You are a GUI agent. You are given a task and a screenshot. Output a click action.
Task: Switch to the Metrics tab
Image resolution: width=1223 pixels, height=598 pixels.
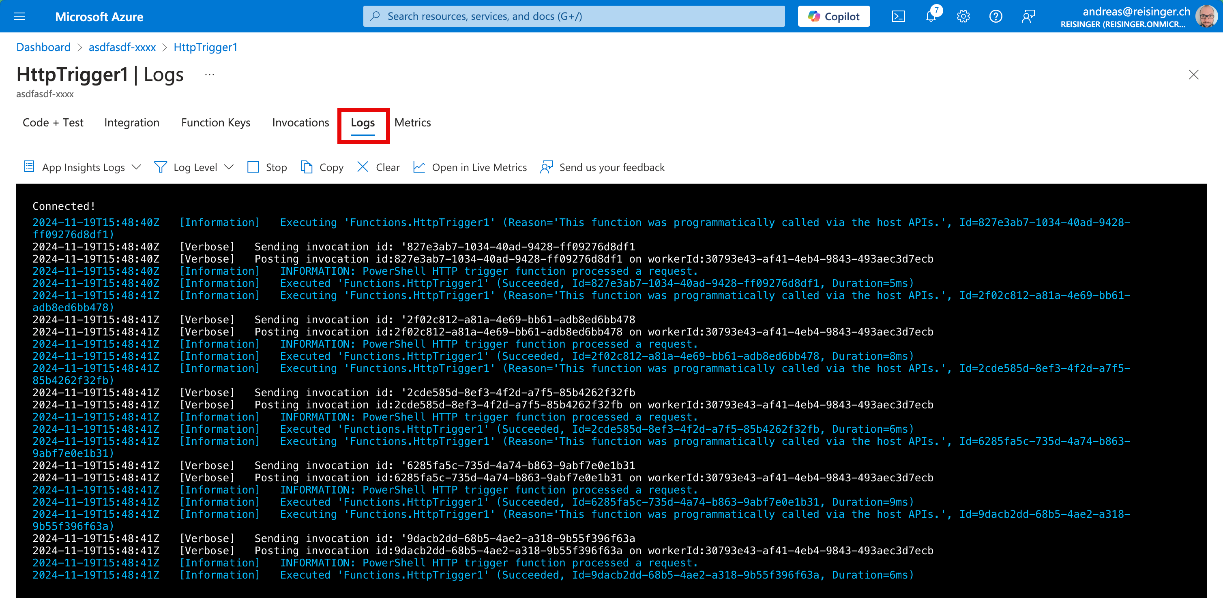tap(412, 123)
